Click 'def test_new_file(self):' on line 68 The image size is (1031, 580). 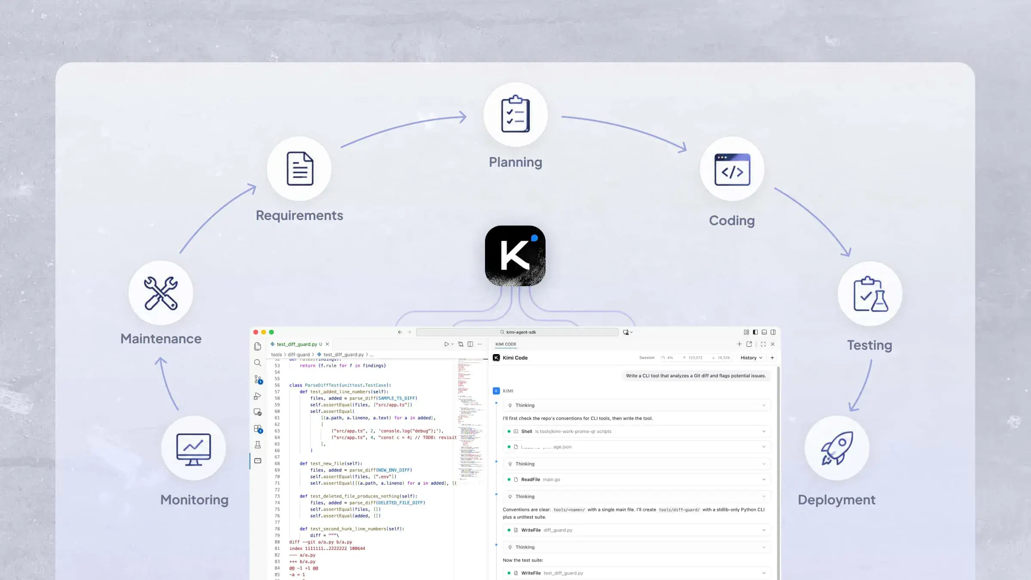(x=331, y=464)
